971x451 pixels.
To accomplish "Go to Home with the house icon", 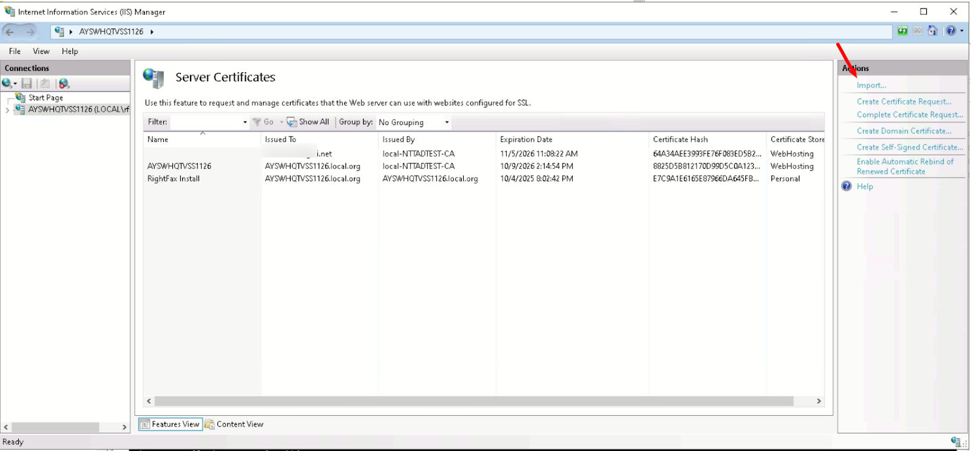I will click(x=933, y=31).
